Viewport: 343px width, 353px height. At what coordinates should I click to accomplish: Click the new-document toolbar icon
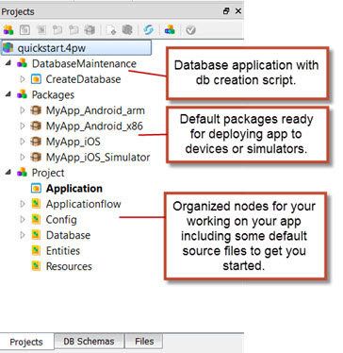click(x=110, y=30)
